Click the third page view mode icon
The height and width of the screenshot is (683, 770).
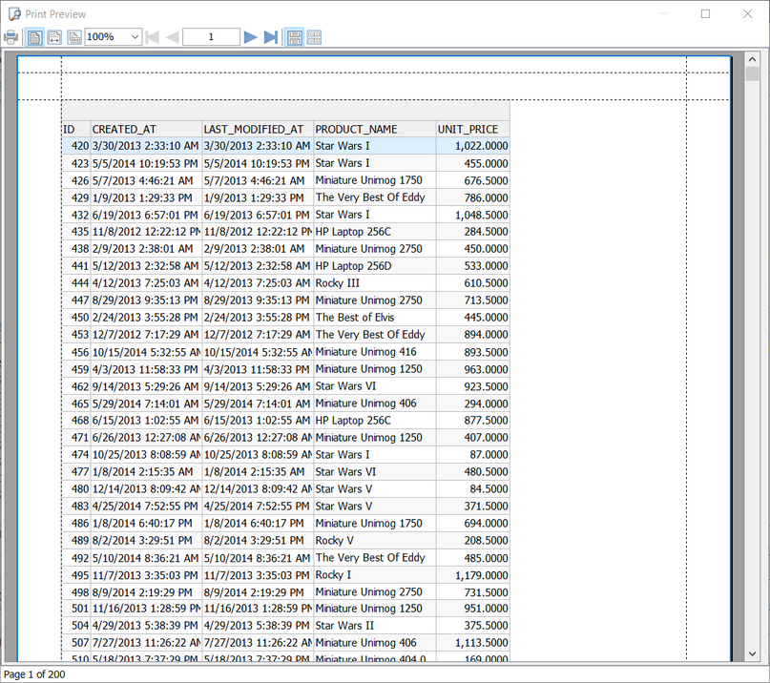click(73, 37)
